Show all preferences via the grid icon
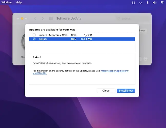 (x=51, y=18)
